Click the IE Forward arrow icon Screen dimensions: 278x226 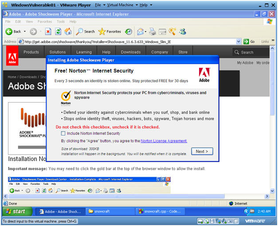pos(33,32)
